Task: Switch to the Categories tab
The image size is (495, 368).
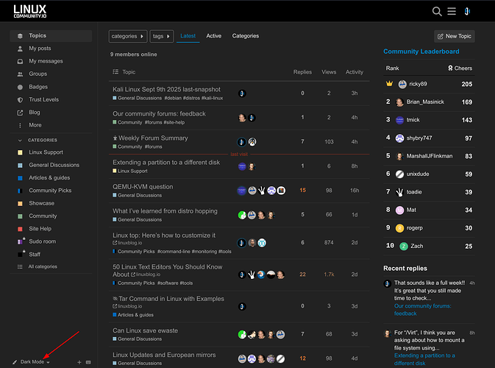Action: 245,36
